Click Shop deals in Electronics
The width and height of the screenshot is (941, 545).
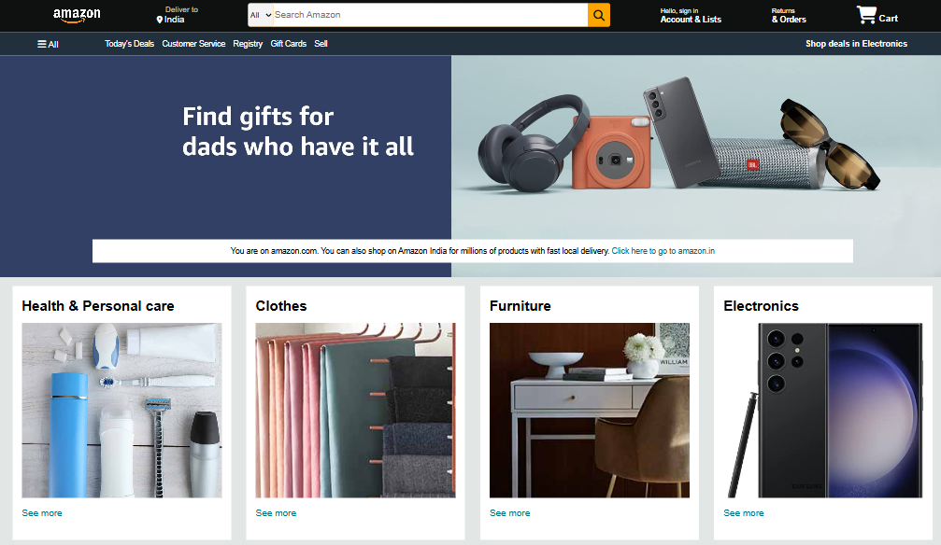click(x=856, y=44)
